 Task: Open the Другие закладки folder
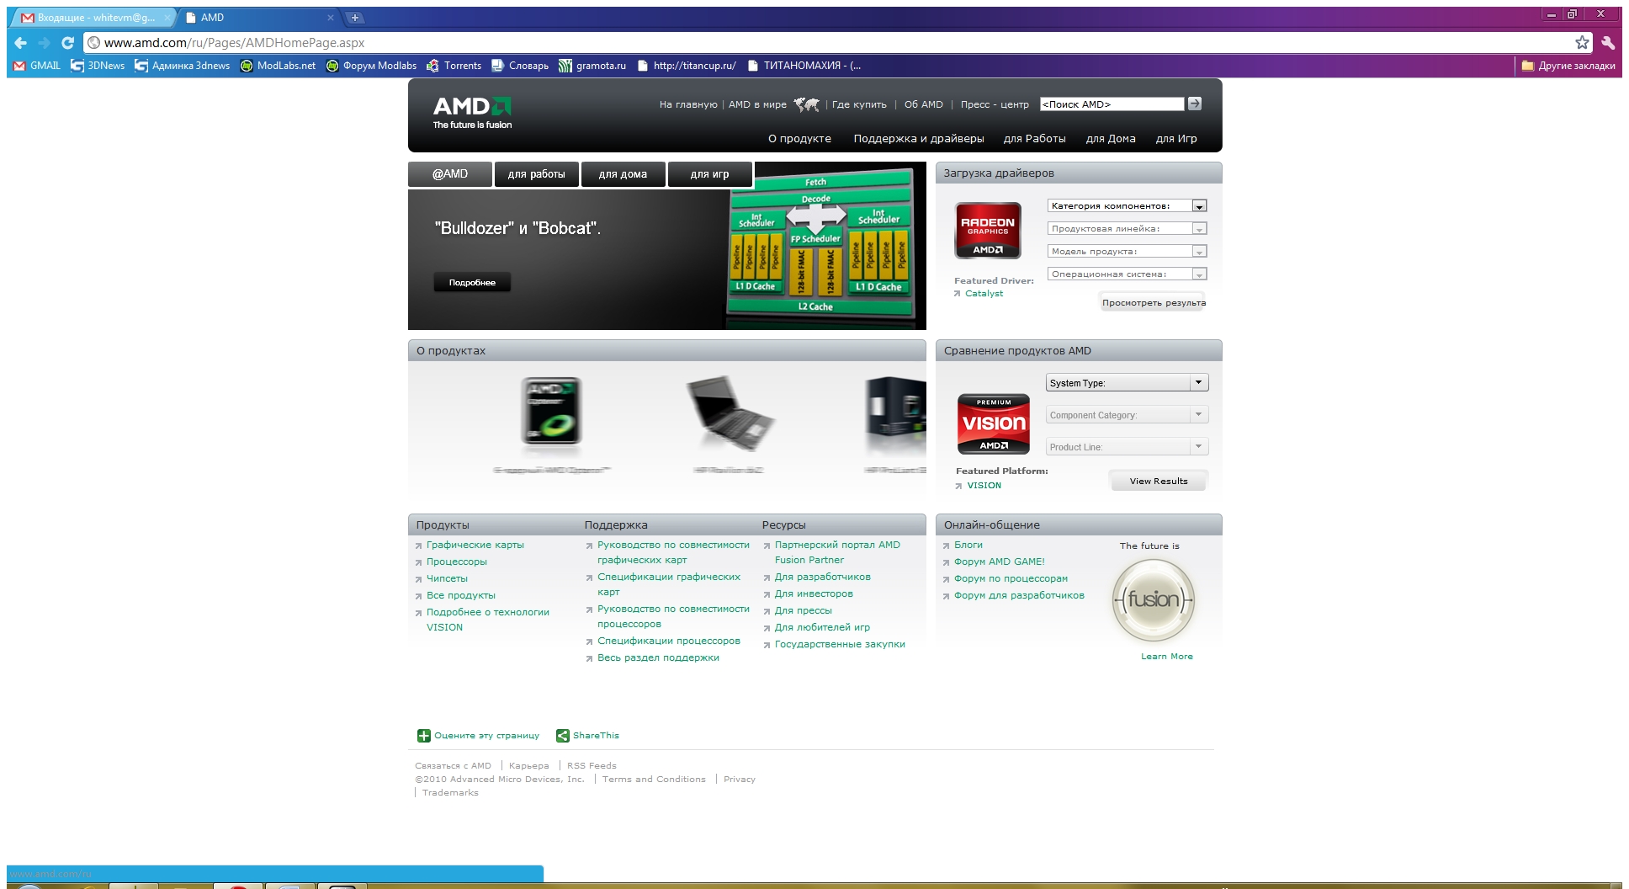1568,66
